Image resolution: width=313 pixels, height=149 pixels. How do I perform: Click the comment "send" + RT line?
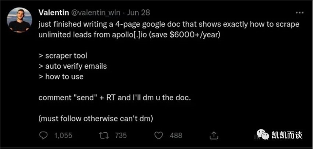[x=115, y=98]
